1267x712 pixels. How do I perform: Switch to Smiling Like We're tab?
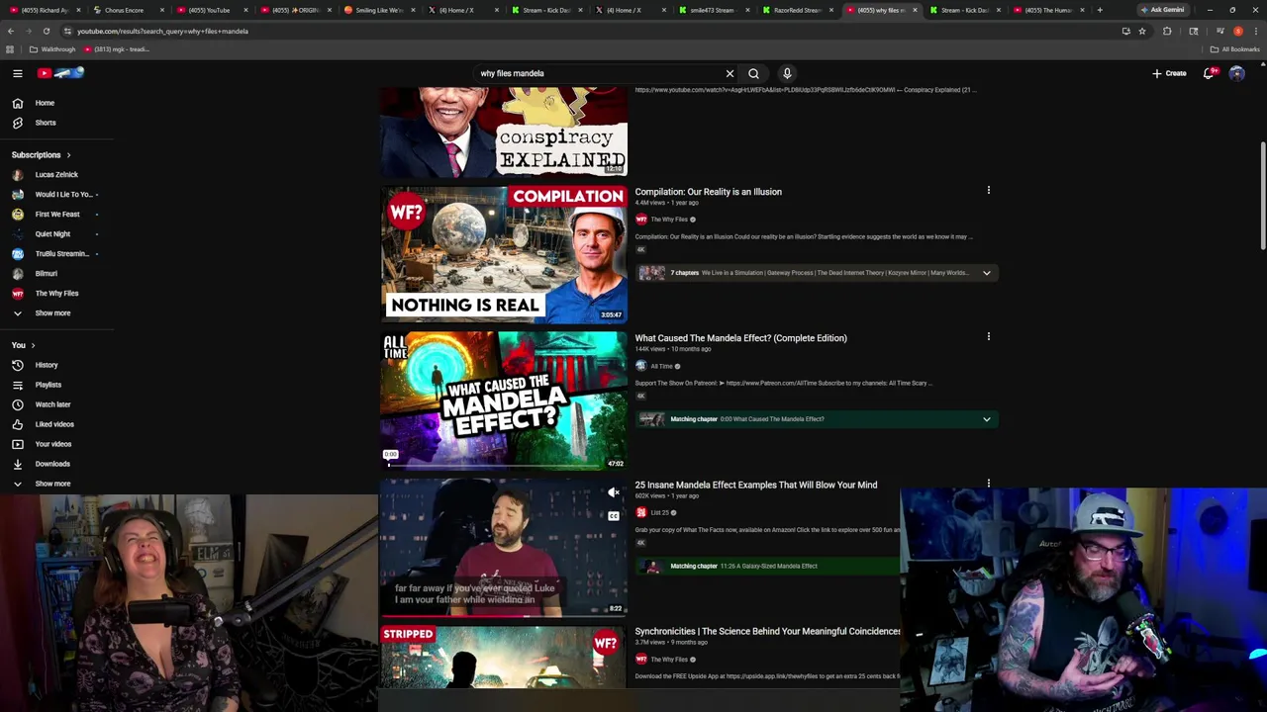(x=379, y=10)
